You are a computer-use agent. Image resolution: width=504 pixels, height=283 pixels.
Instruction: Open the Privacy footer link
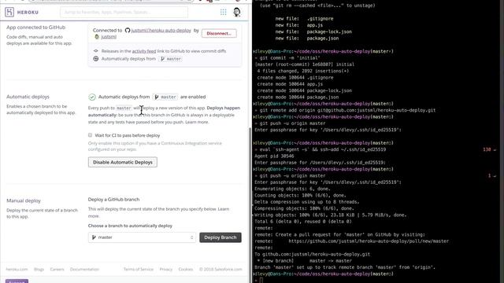(166, 269)
